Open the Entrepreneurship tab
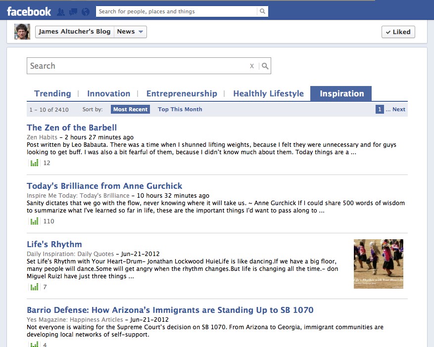 click(x=182, y=93)
